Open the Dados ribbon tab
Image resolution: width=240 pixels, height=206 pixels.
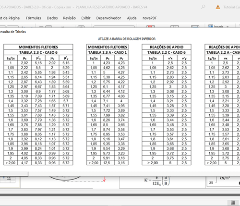(x=52, y=18)
